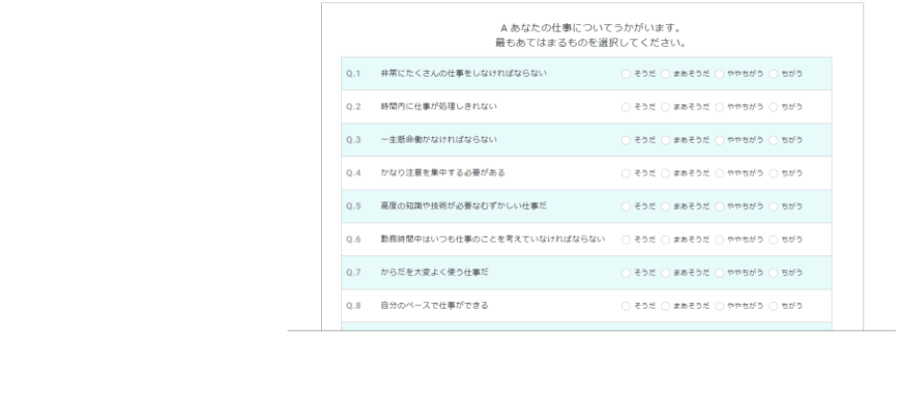Choose 'まあそうだ' for Q.2 時間内に仕事
915x393 pixels.
coord(666,106)
